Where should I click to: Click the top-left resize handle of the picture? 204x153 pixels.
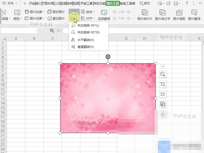click(60, 63)
